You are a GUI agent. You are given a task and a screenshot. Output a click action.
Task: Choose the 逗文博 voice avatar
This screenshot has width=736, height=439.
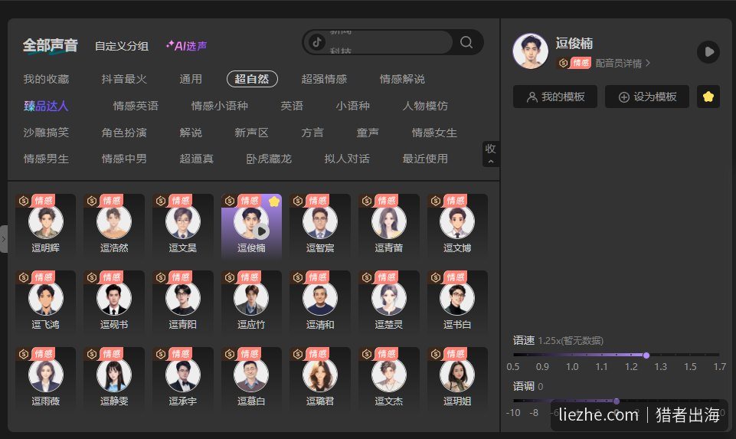click(457, 221)
